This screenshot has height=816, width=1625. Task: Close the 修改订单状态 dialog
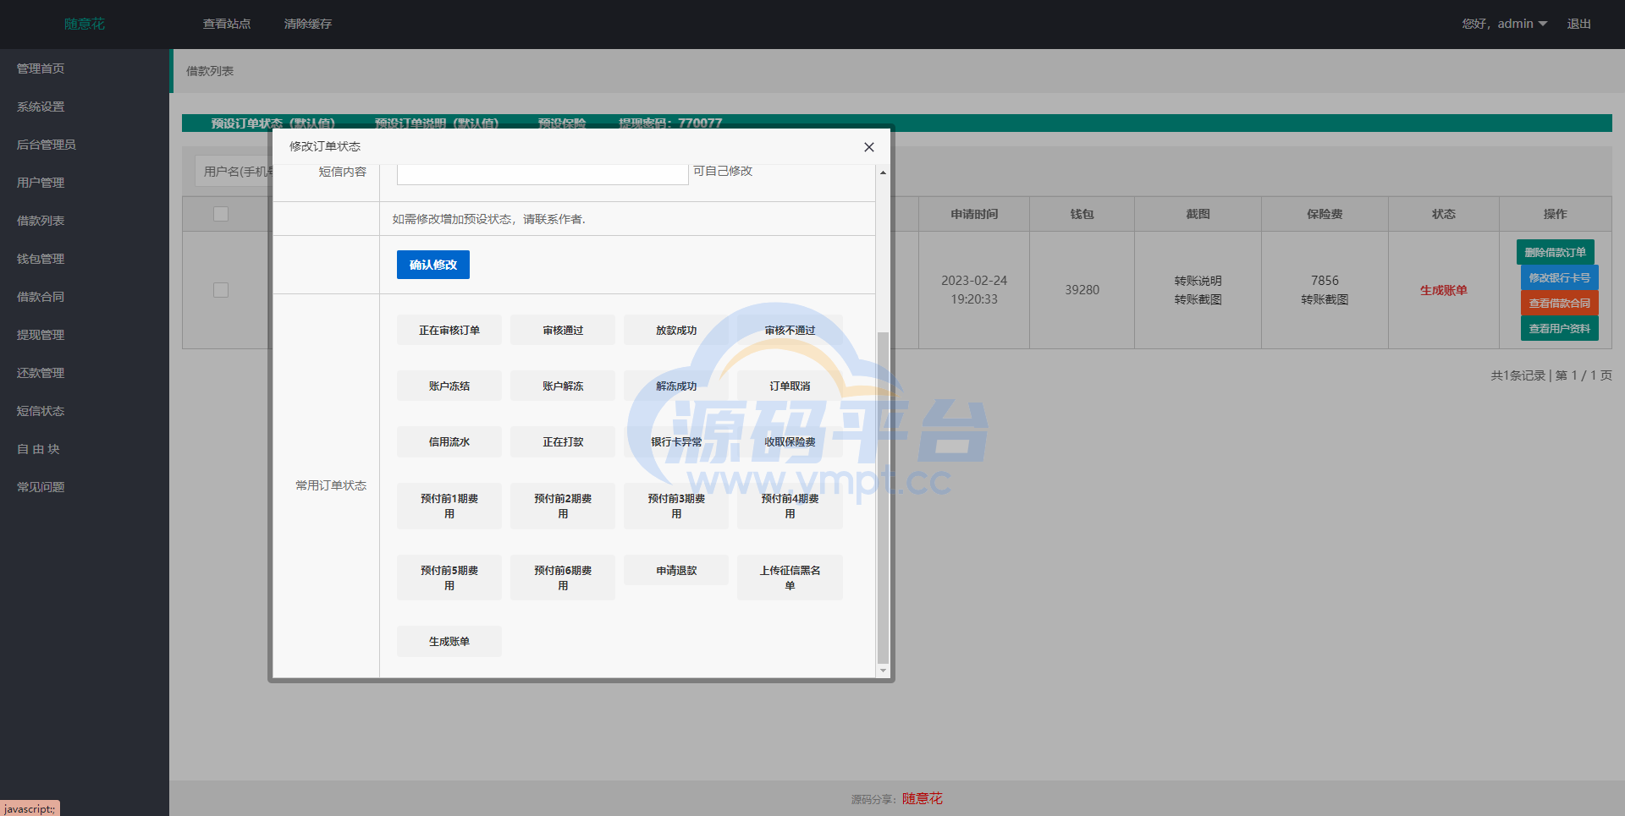[x=868, y=147]
